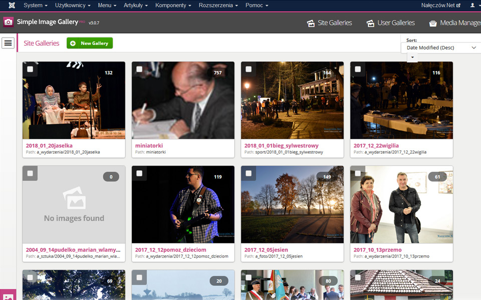Tick the checkbox on the 69-image gallery
Screen dimensions: 481x300
(30, 277)
